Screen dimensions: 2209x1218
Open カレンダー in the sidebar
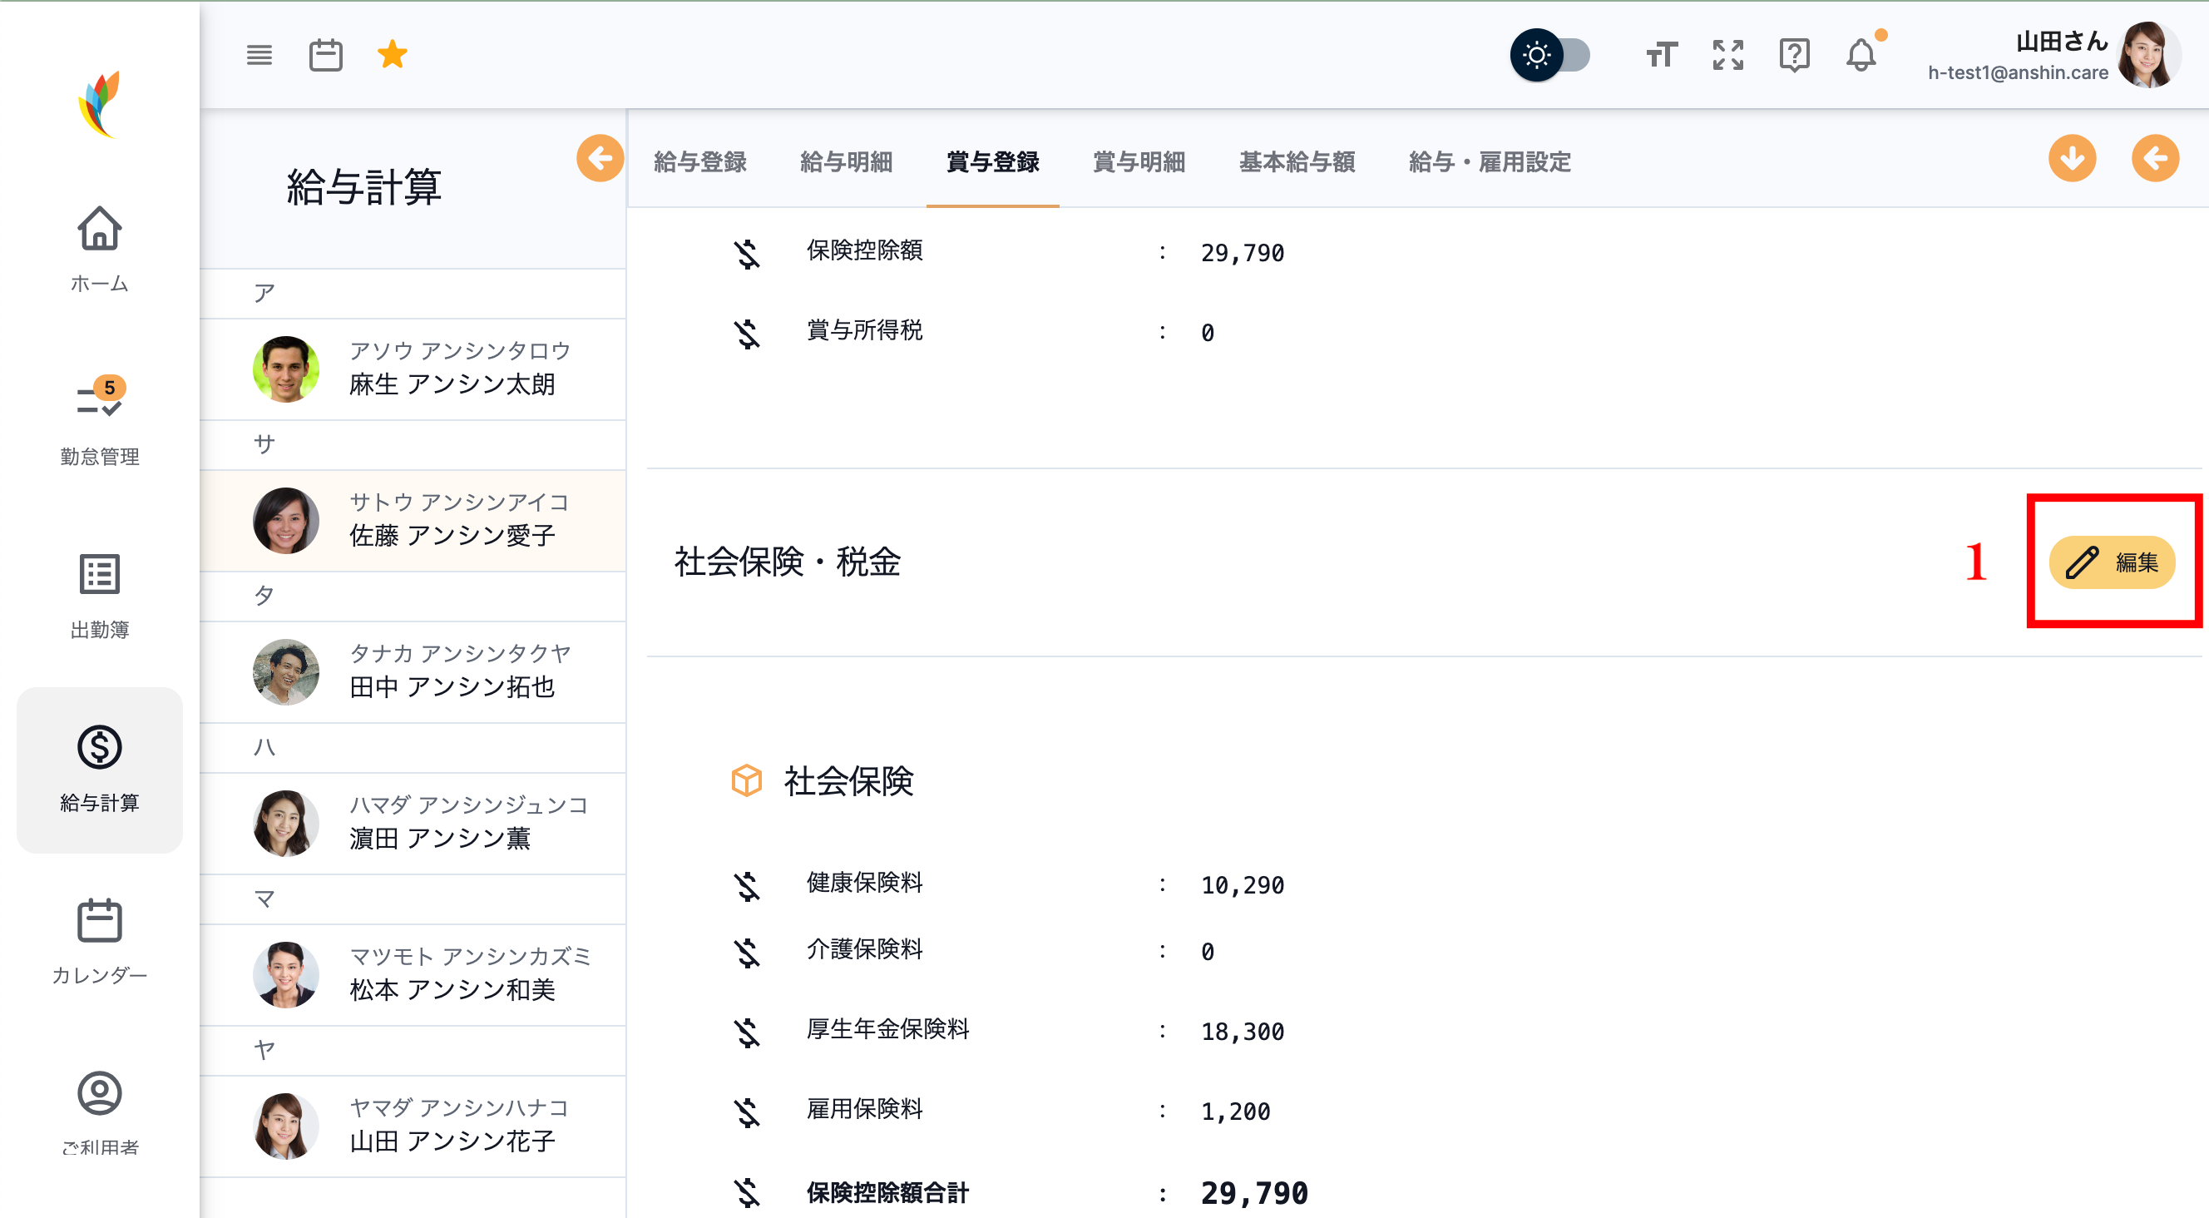100,940
